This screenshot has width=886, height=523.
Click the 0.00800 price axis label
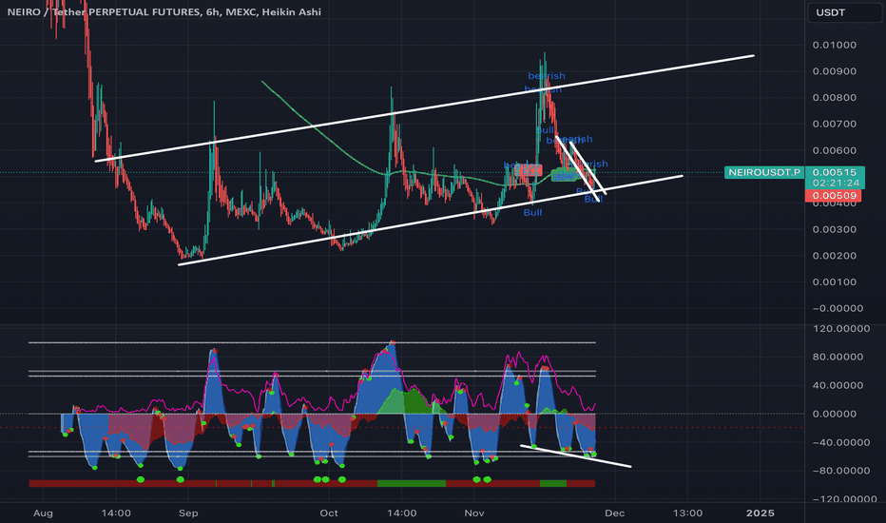pyautogui.click(x=835, y=98)
